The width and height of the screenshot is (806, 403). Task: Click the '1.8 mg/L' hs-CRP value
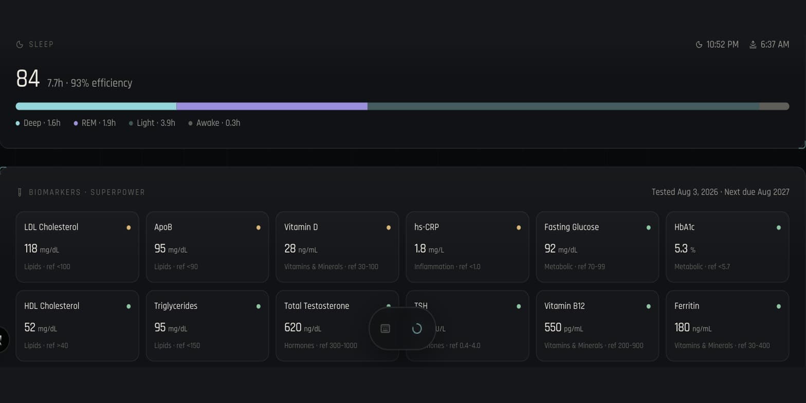[x=429, y=249]
